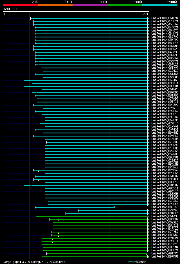180x264 pixels.
Task: Click the UniRef100_B8AI42 label
Action: (165, 207)
